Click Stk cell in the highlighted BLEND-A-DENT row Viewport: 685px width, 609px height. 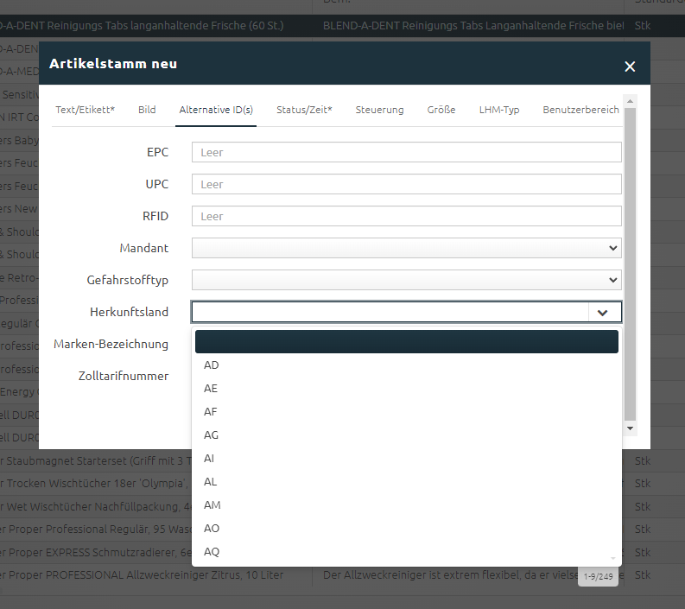643,26
